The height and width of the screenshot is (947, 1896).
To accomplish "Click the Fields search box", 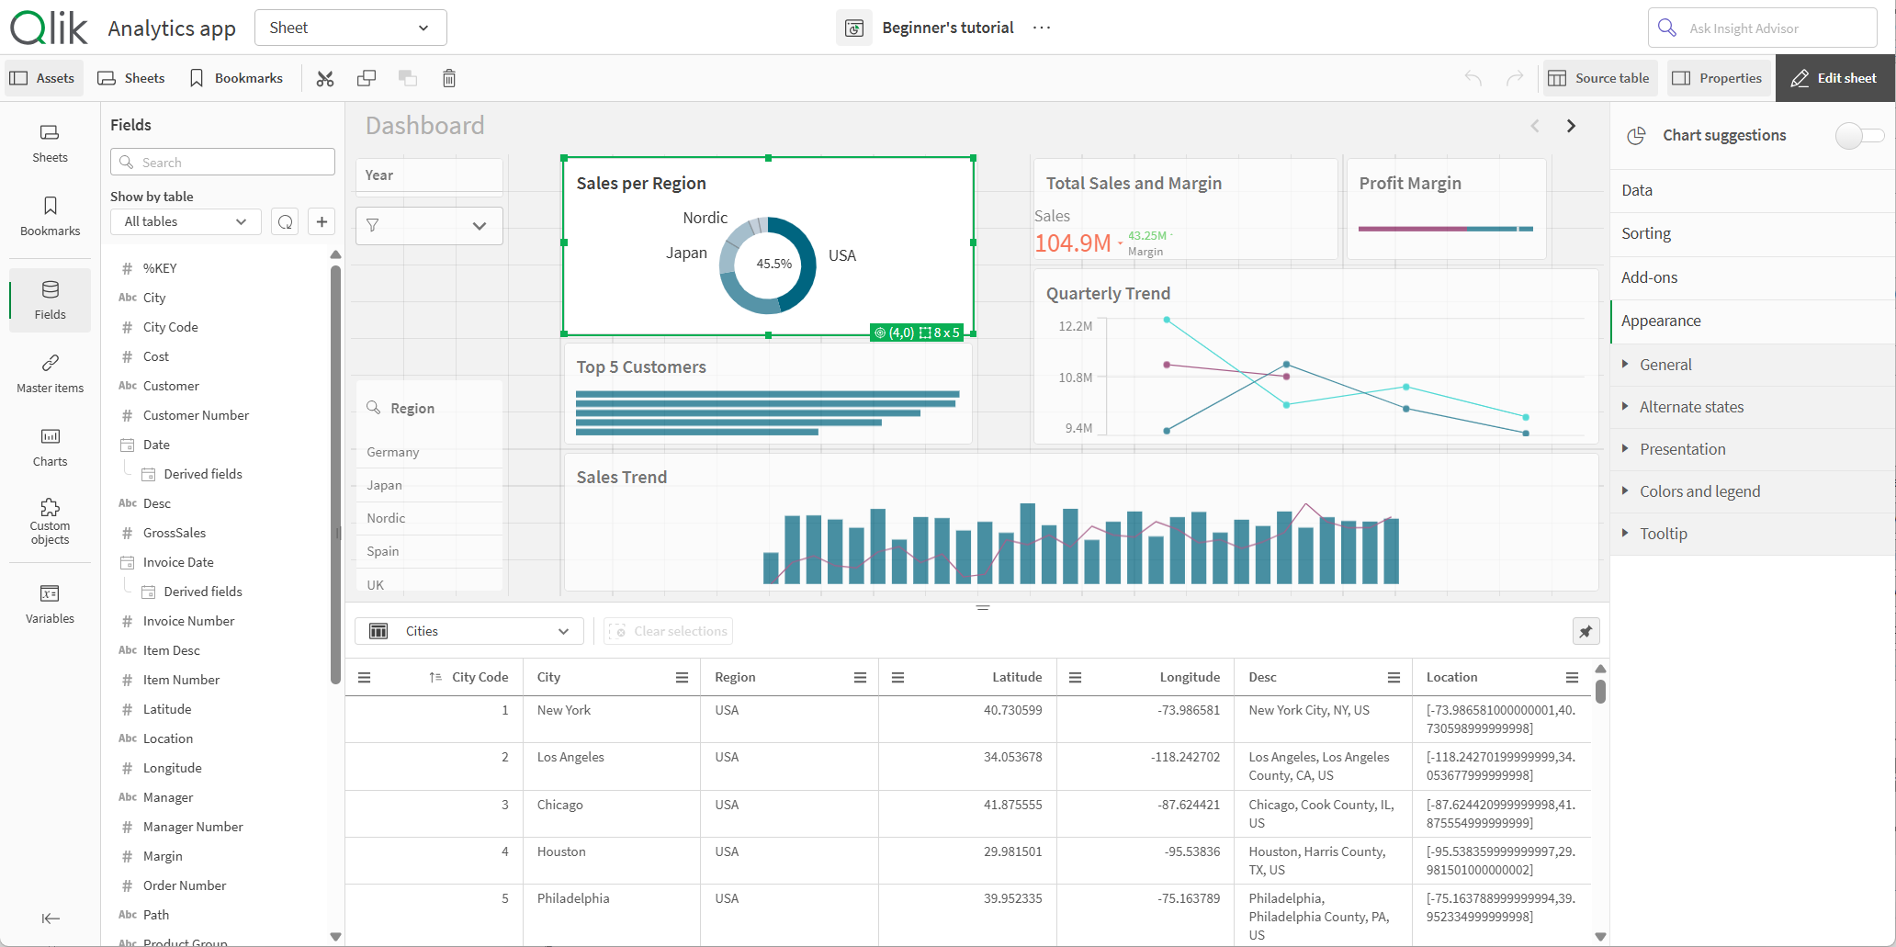I will [223, 163].
